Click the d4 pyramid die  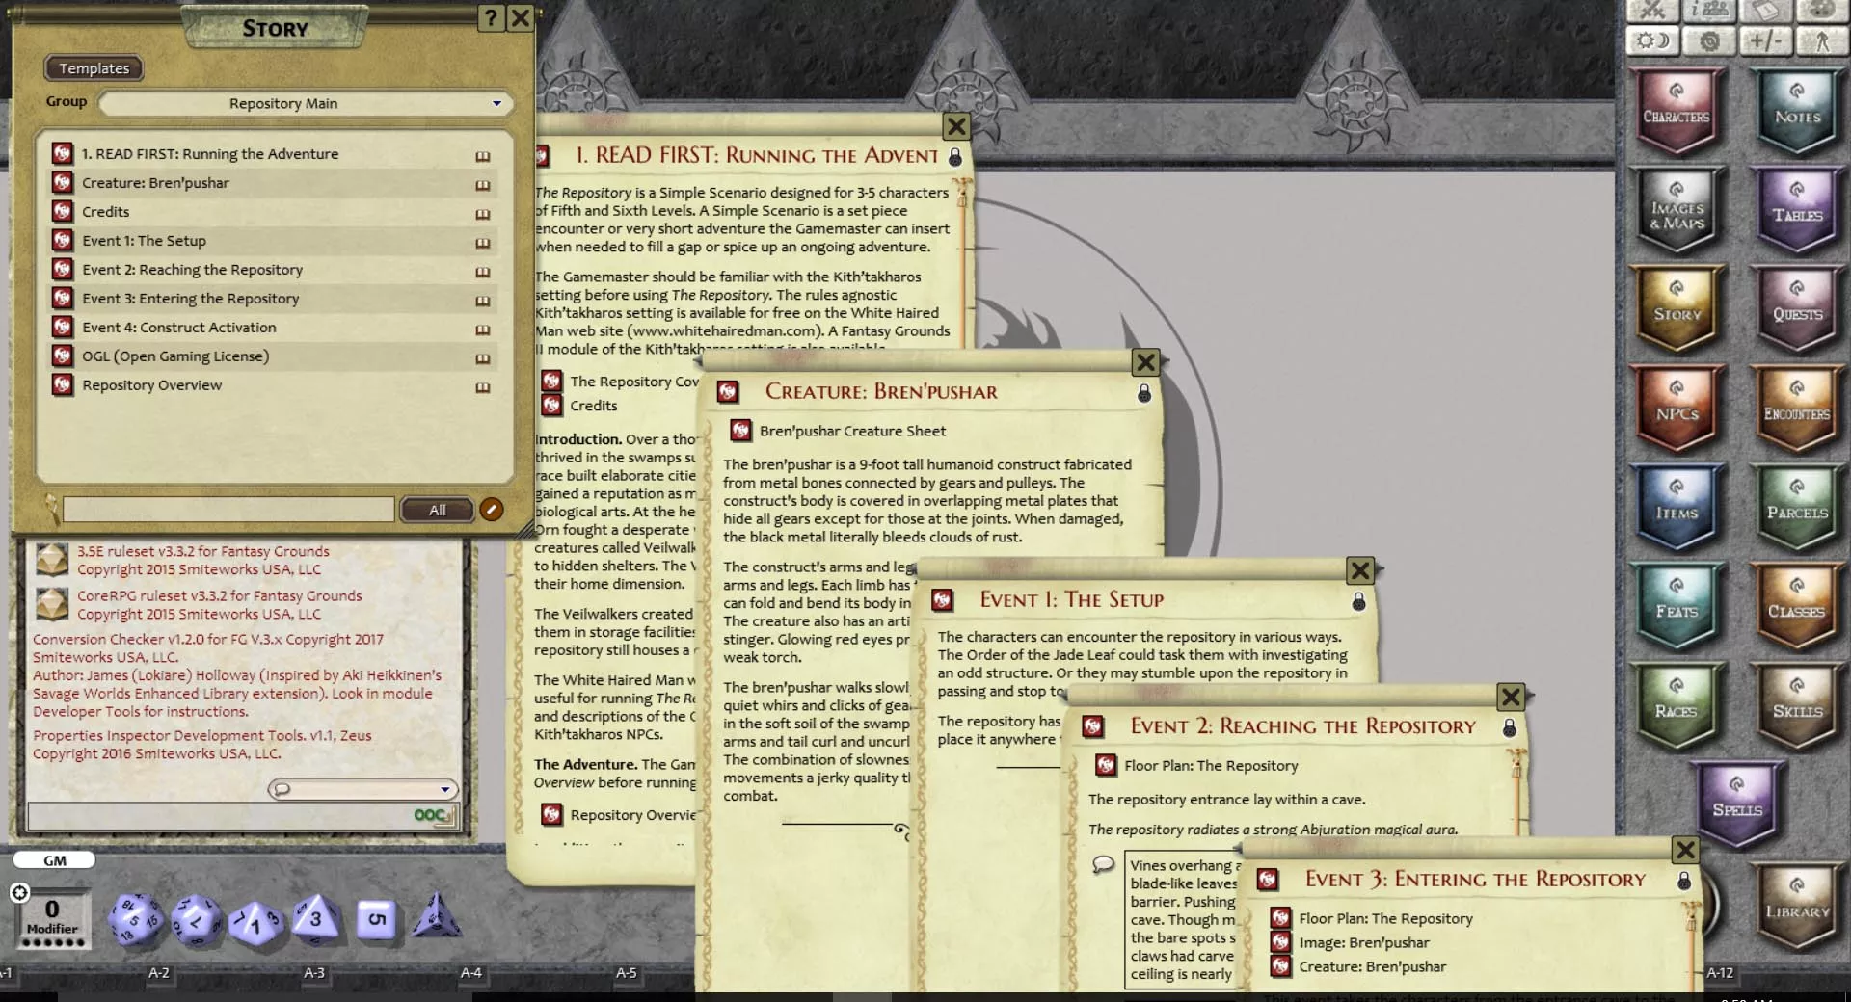tap(436, 917)
